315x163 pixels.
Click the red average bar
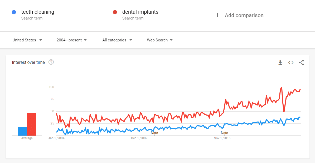tap(31, 124)
